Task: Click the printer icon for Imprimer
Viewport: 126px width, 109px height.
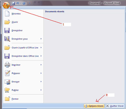Action: [x=7, y=65]
